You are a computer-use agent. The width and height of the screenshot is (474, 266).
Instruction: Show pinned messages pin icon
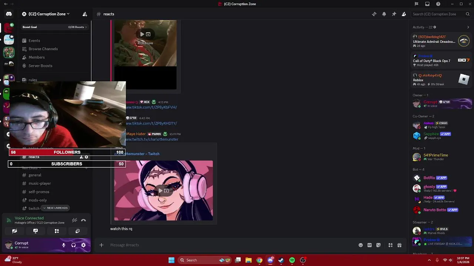394,14
